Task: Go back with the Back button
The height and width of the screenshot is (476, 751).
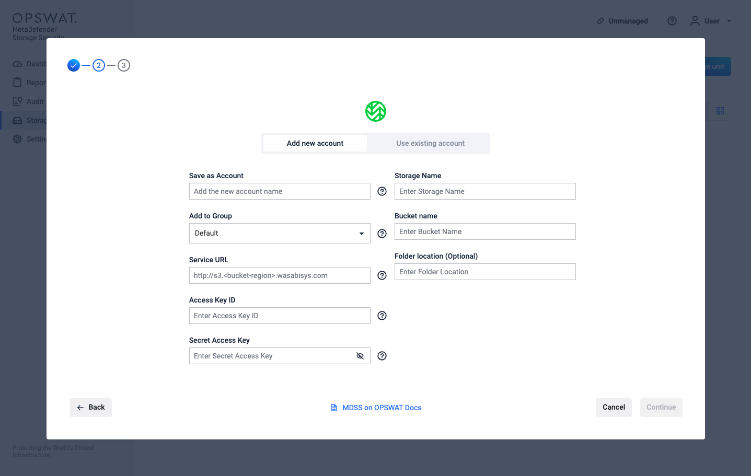Action: [x=90, y=408]
